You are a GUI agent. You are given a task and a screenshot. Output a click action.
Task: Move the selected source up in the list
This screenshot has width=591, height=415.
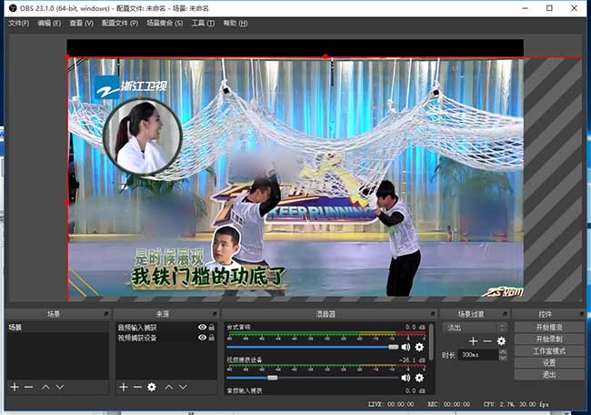tap(168, 388)
